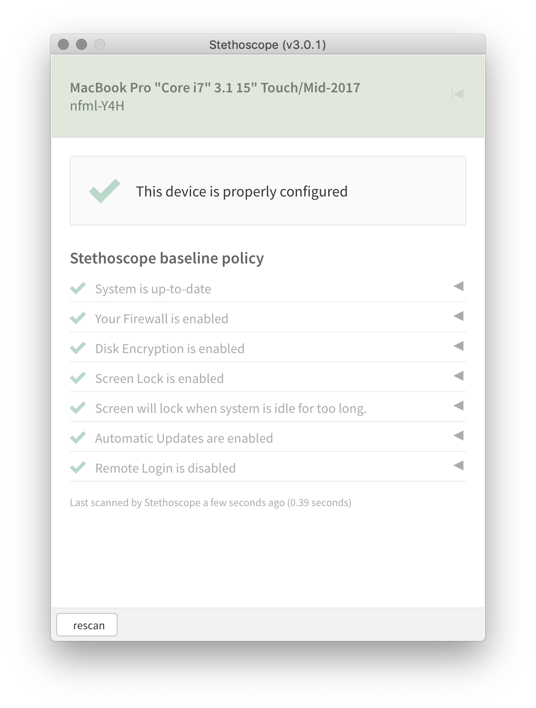Click the Stethoscope baseline policy heading
The height and width of the screenshot is (708, 536).
pyautogui.click(x=167, y=258)
